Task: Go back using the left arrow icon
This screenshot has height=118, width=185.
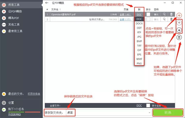Action: tap(47, 3)
